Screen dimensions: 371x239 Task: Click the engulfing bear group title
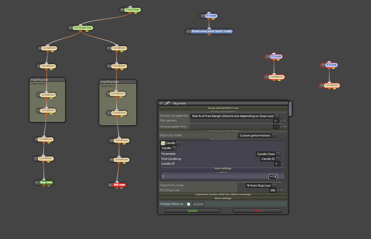[x=110, y=82]
